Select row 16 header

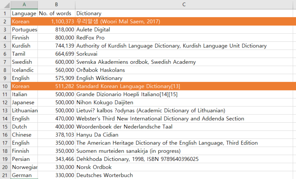point(5,135)
